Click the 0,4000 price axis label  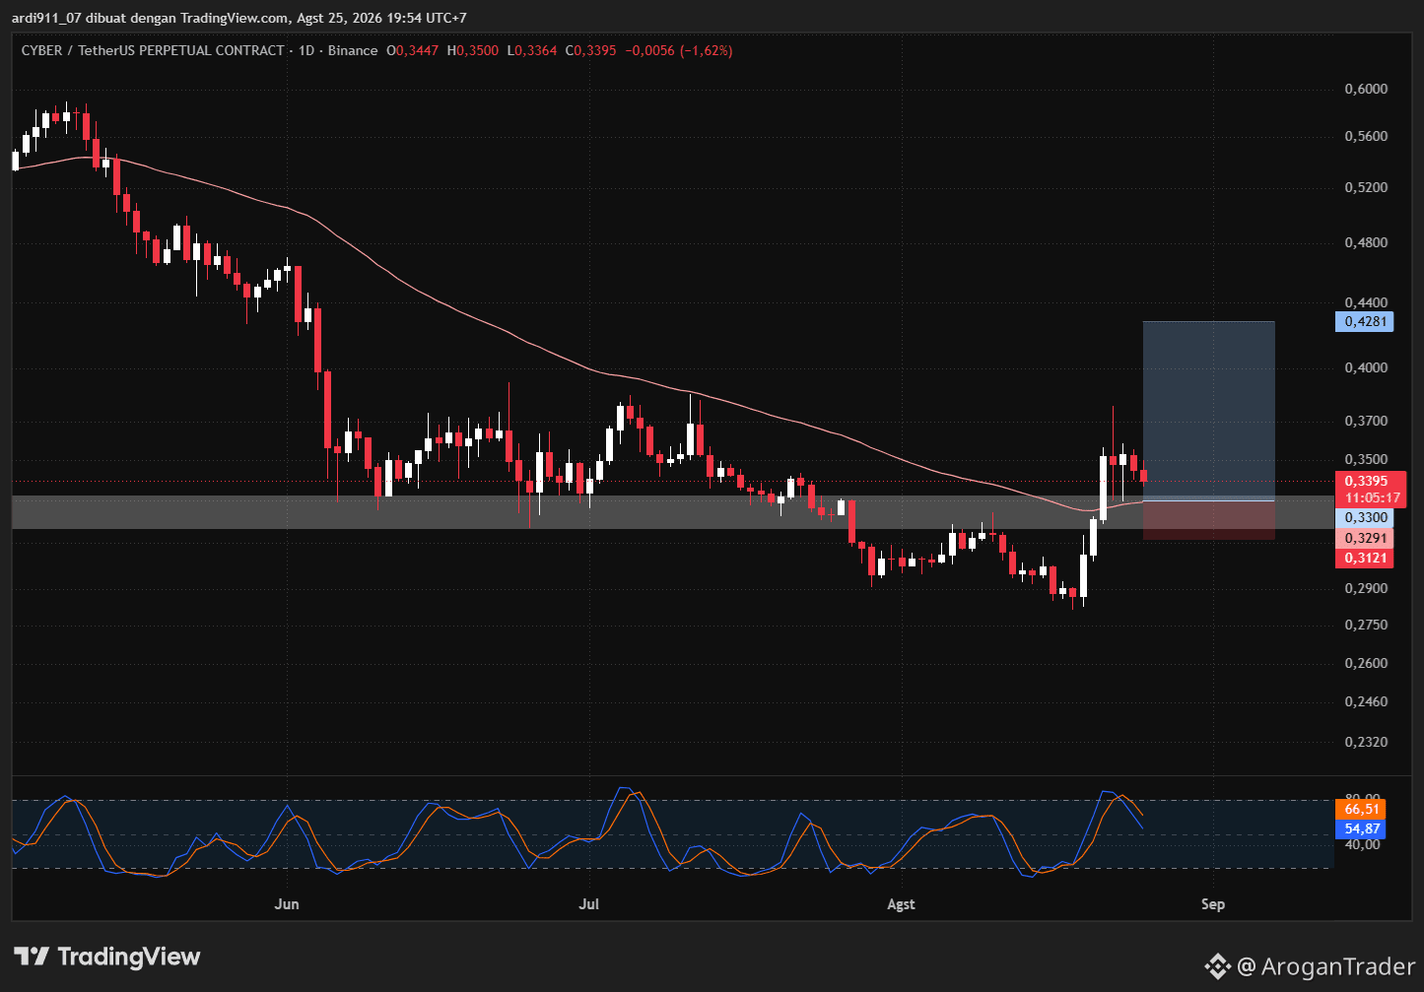[1366, 368]
